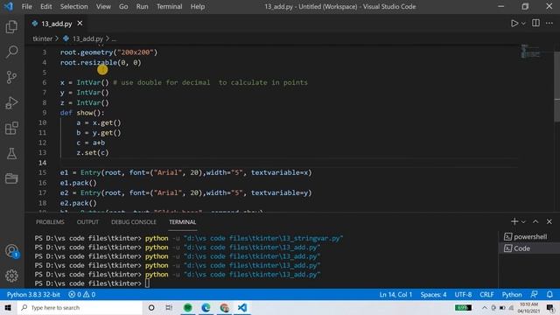The width and height of the screenshot is (560, 315).
Task: Show hidden system tray icons
Action: [x=484, y=307]
